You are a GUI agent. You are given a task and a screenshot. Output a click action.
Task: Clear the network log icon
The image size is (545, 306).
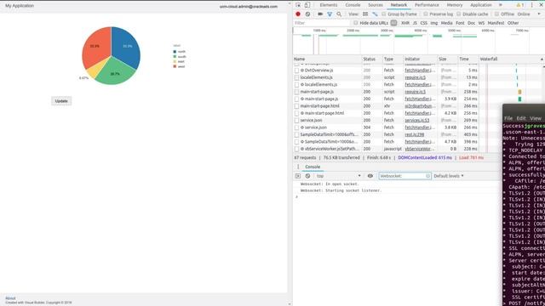pos(307,14)
